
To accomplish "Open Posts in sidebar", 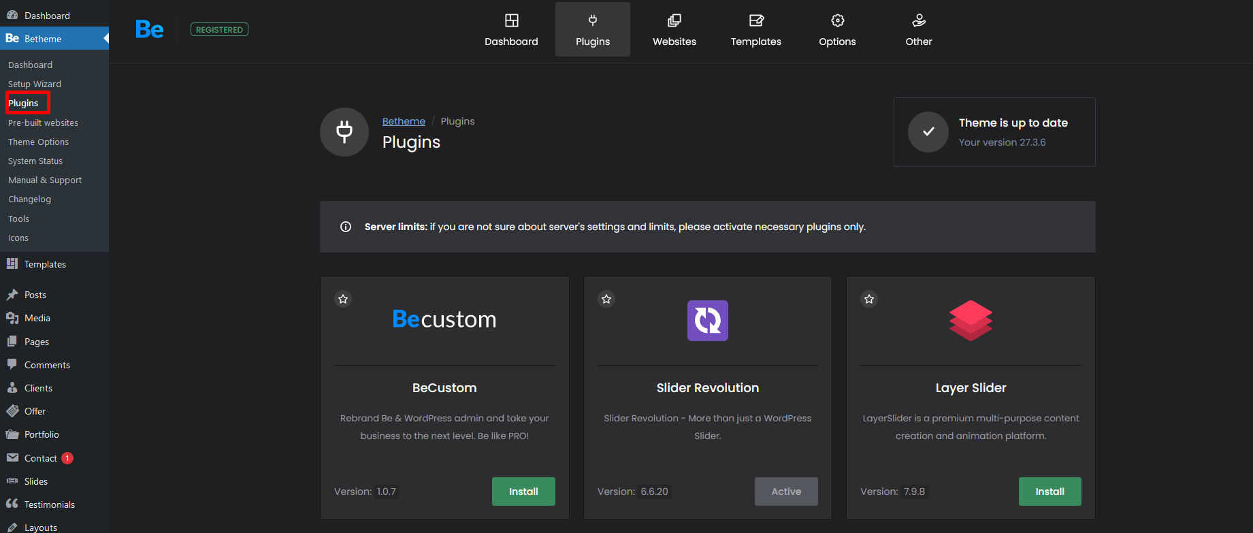I will coord(54,295).
